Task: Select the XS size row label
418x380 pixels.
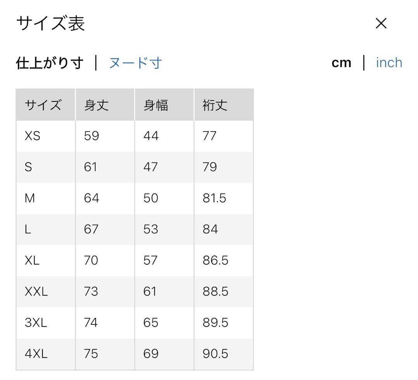Action: click(33, 136)
